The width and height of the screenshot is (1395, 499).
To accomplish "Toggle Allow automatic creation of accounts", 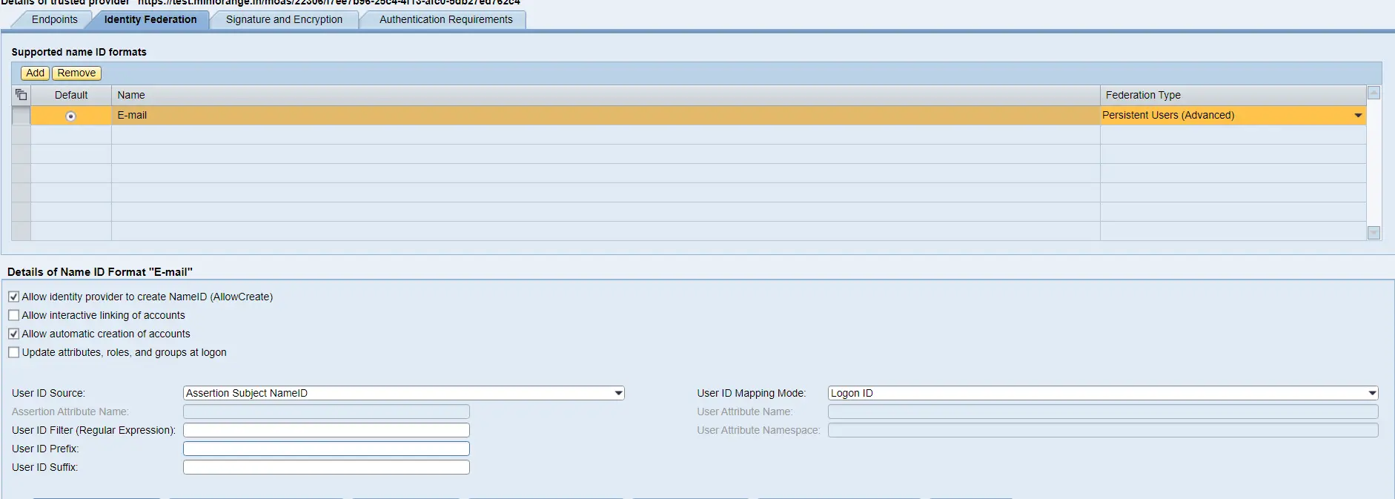I will click(13, 334).
